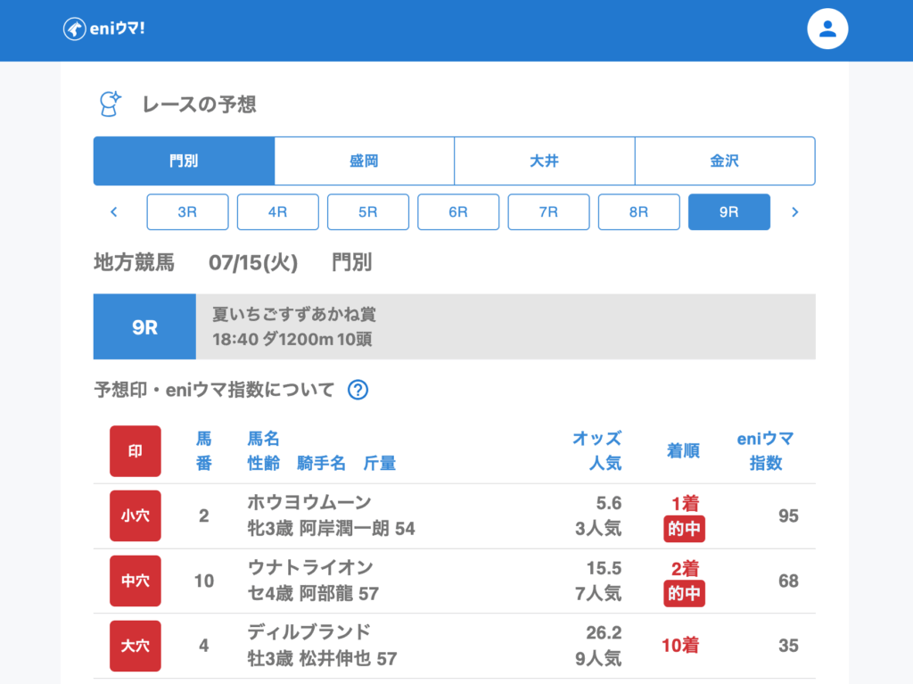Click the 大穴 prediction mark badge
The width and height of the screenshot is (913, 684).
tap(136, 646)
